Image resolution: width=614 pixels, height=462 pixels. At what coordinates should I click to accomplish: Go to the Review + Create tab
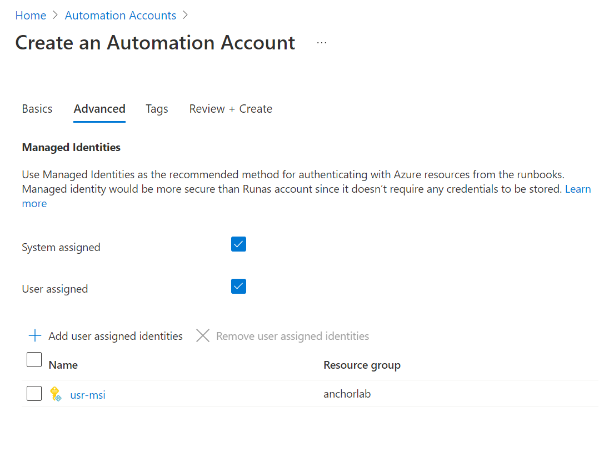click(231, 109)
